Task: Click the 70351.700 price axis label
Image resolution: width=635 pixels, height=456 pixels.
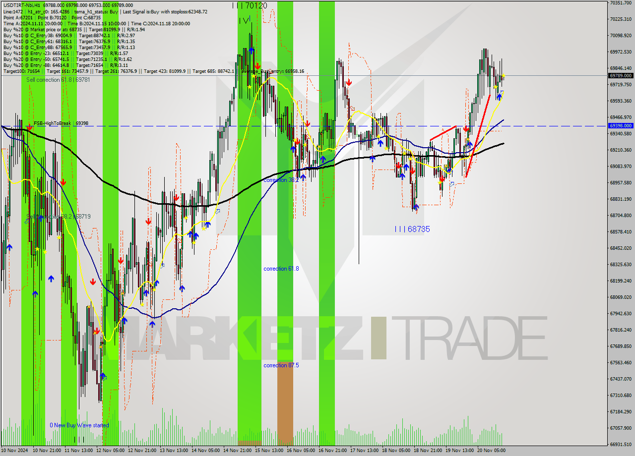Action: (621, 3)
